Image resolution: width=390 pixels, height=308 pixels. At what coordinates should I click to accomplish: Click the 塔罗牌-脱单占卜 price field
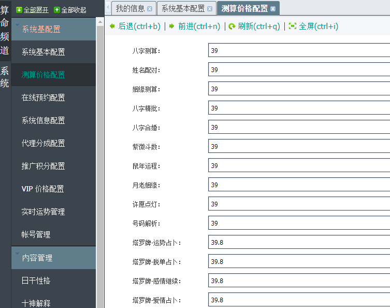click(x=299, y=261)
